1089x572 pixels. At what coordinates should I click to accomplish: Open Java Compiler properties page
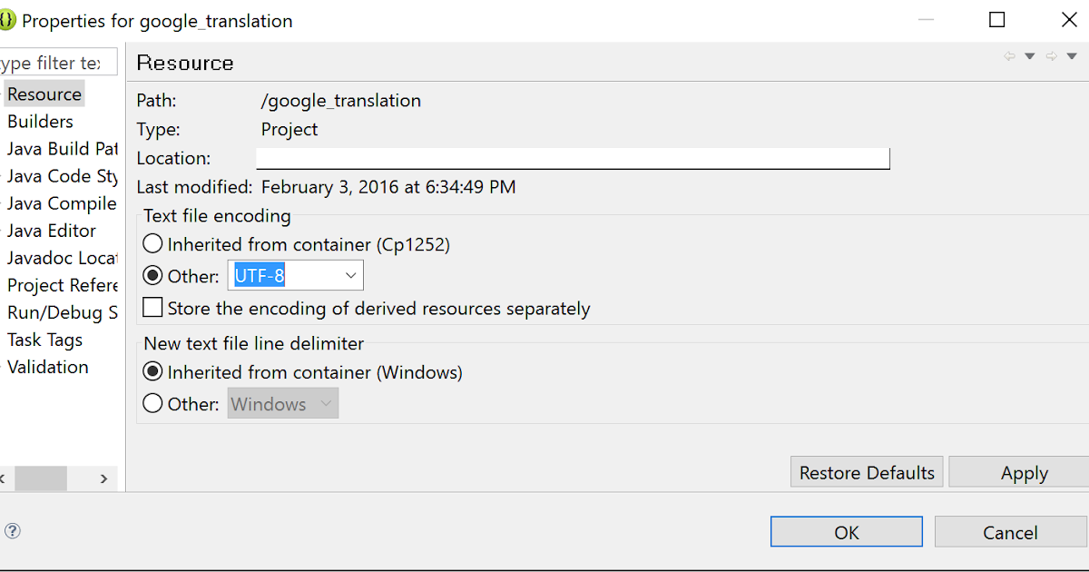tap(62, 203)
